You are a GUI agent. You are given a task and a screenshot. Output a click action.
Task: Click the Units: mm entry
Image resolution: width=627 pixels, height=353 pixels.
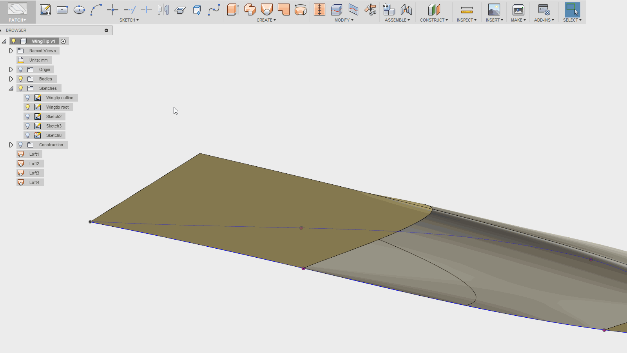tap(38, 60)
